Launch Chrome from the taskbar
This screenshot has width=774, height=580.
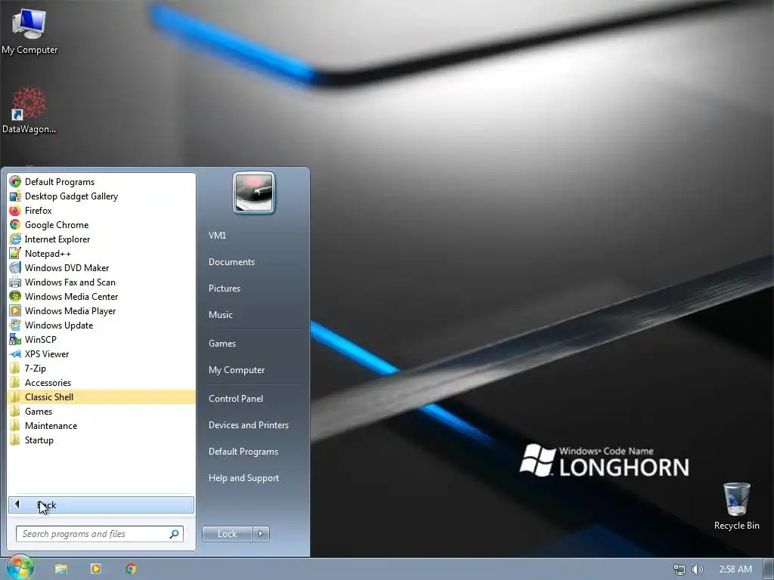pyautogui.click(x=131, y=569)
